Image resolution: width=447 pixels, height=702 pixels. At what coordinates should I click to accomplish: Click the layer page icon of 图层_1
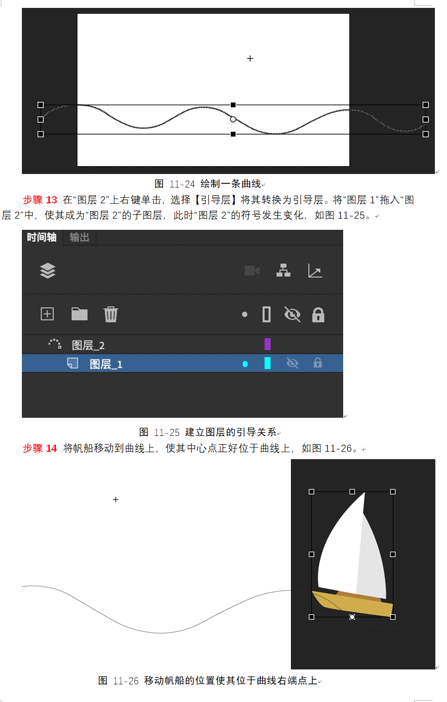(73, 363)
